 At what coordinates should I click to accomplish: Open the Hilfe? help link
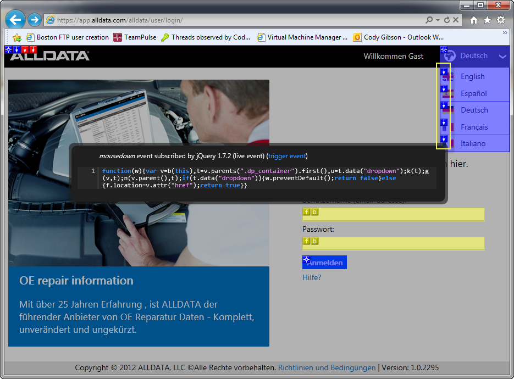pos(312,277)
